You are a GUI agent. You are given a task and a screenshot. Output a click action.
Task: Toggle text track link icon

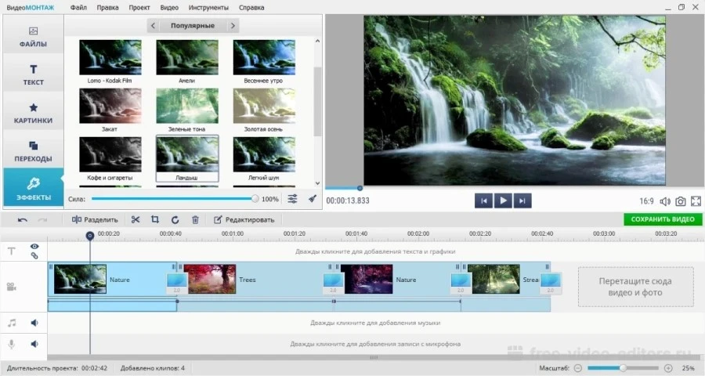point(34,255)
